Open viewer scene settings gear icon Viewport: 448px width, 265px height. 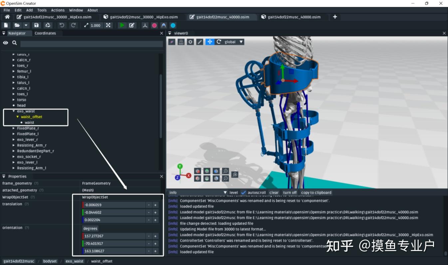tap(190, 42)
